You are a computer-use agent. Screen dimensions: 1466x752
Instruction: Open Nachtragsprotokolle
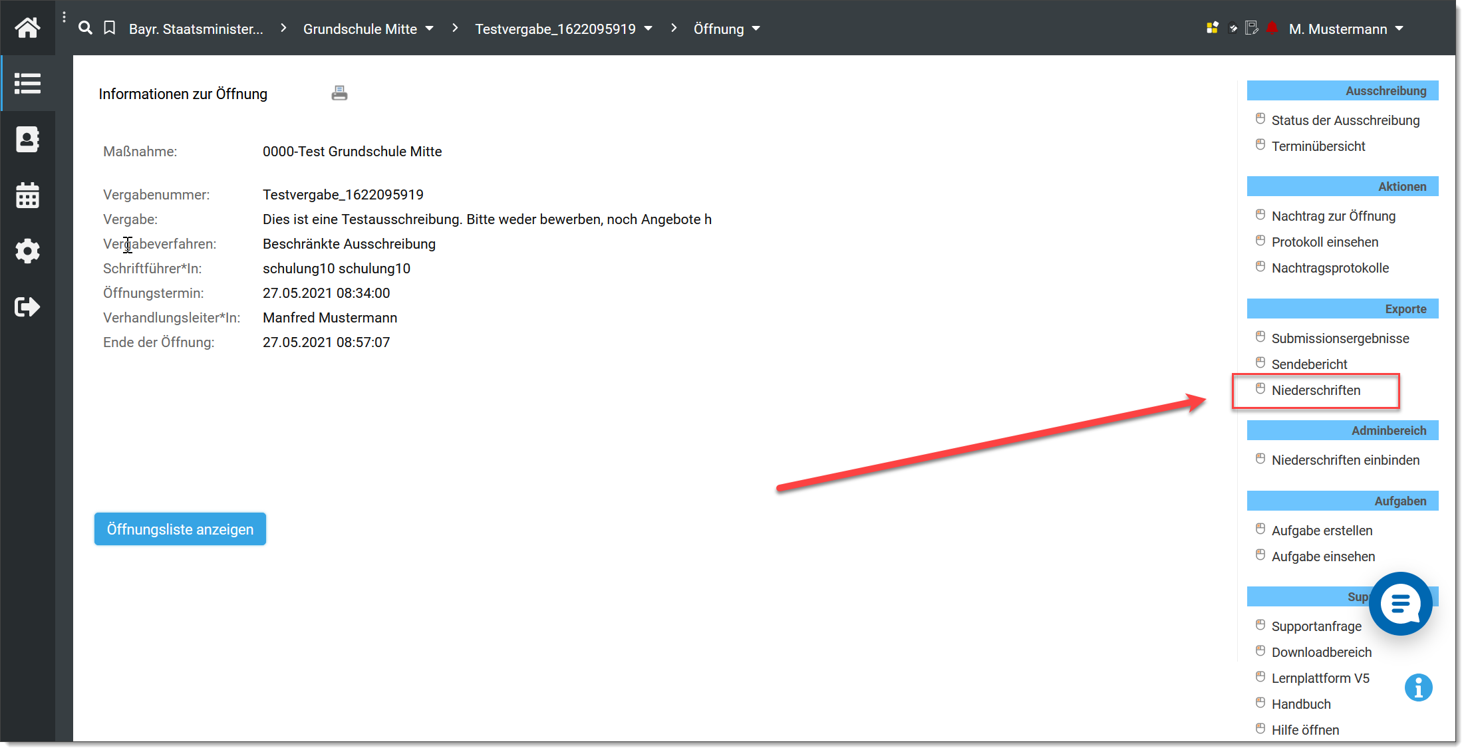(1330, 268)
